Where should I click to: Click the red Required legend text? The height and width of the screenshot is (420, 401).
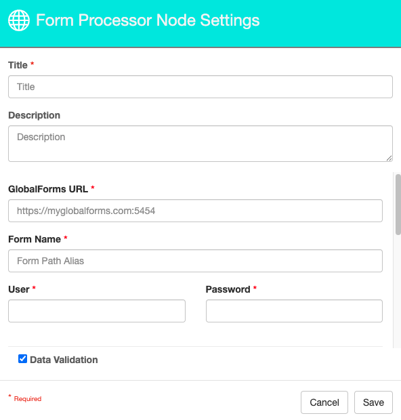click(x=28, y=399)
